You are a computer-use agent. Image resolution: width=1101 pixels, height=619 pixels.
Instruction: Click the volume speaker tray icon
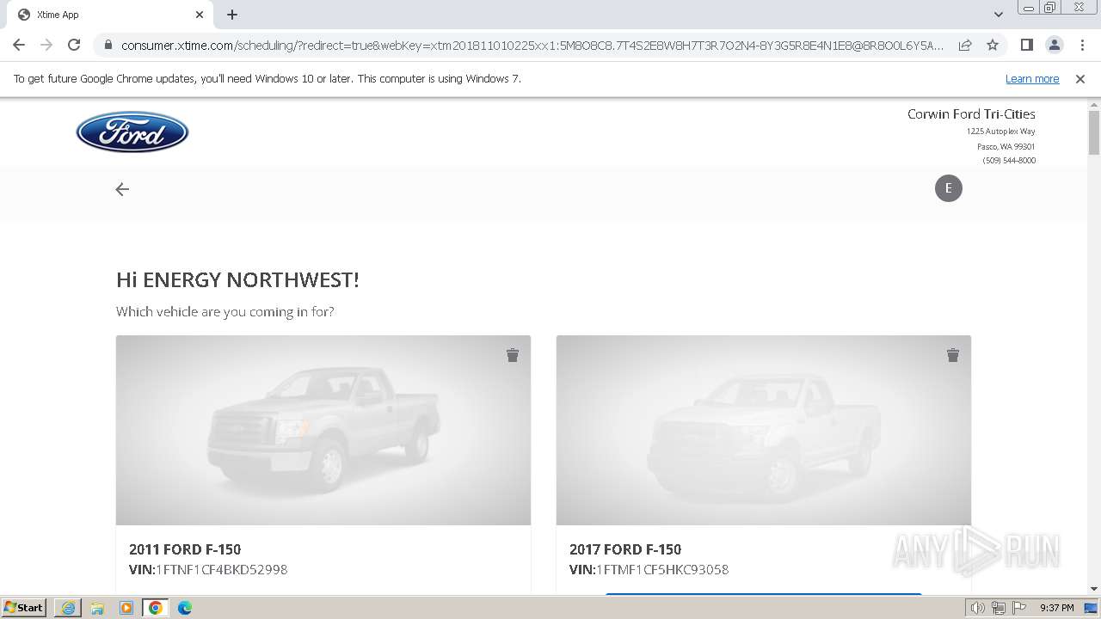coord(977,608)
